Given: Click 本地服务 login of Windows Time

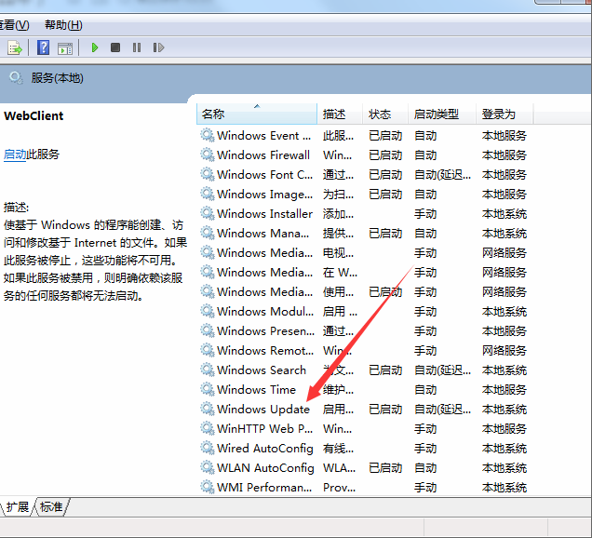Looking at the screenshot, I should (x=505, y=390).
